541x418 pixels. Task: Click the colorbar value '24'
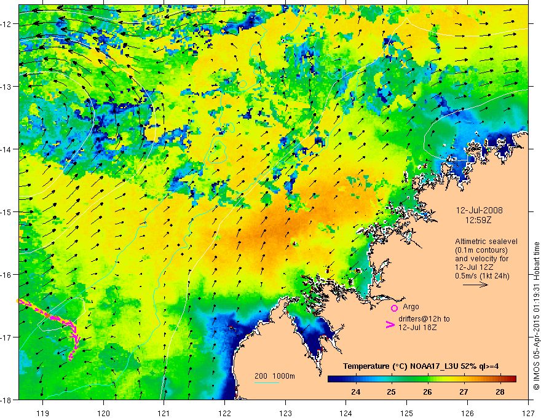click(x=355, y=392)
